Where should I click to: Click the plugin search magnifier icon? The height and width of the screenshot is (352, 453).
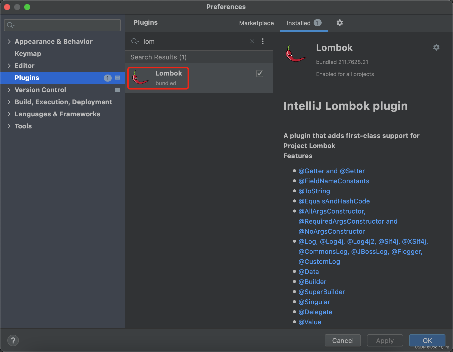(135, 41)
